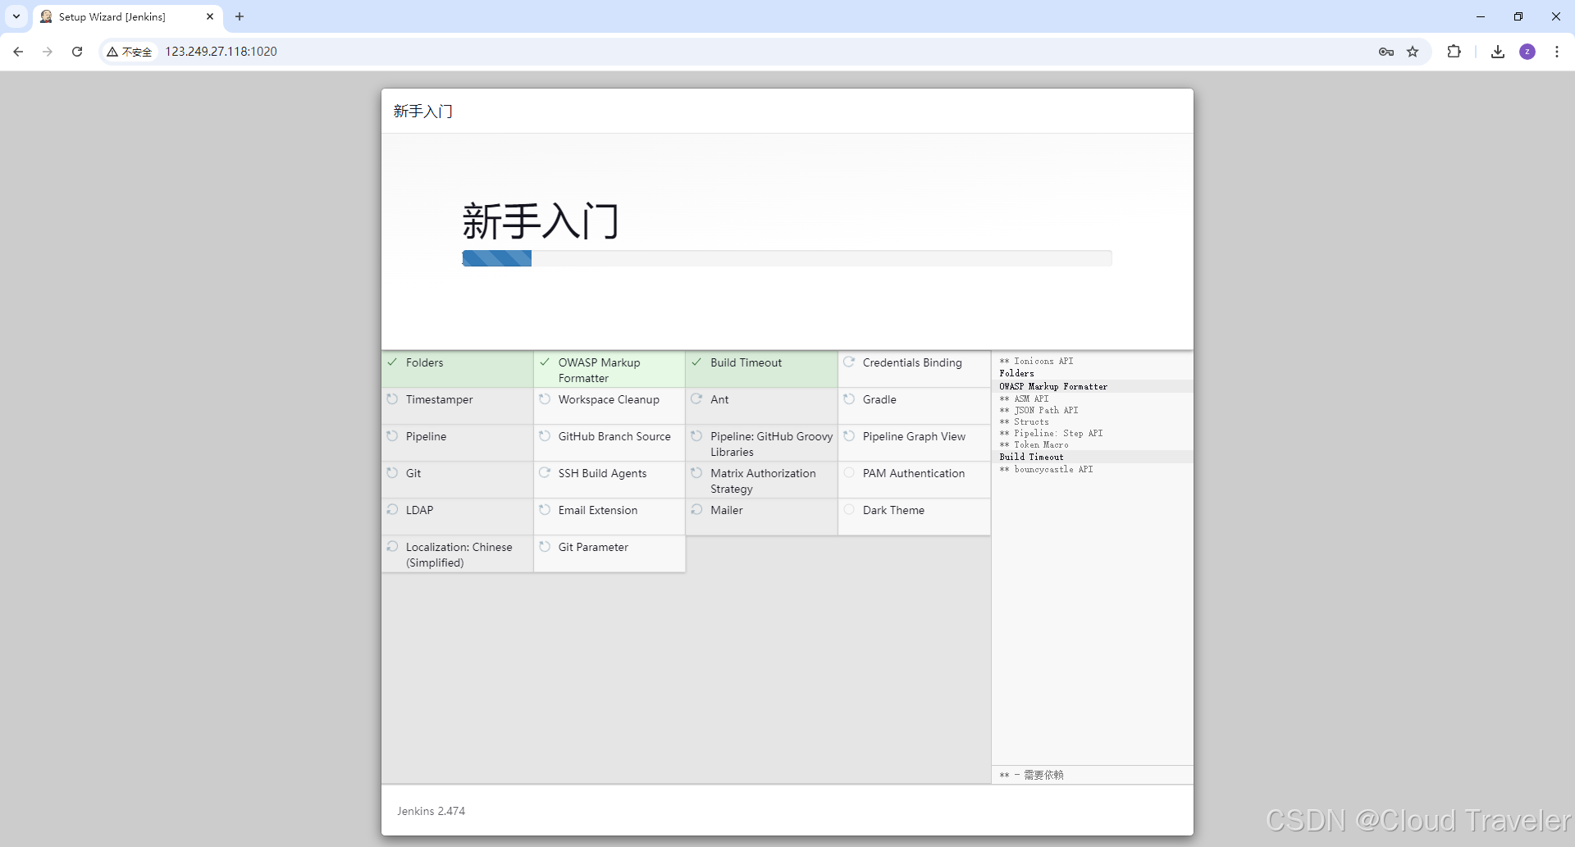Click the password key icon in address bar
1575x847 pixels.
[x=1386, y=52]
